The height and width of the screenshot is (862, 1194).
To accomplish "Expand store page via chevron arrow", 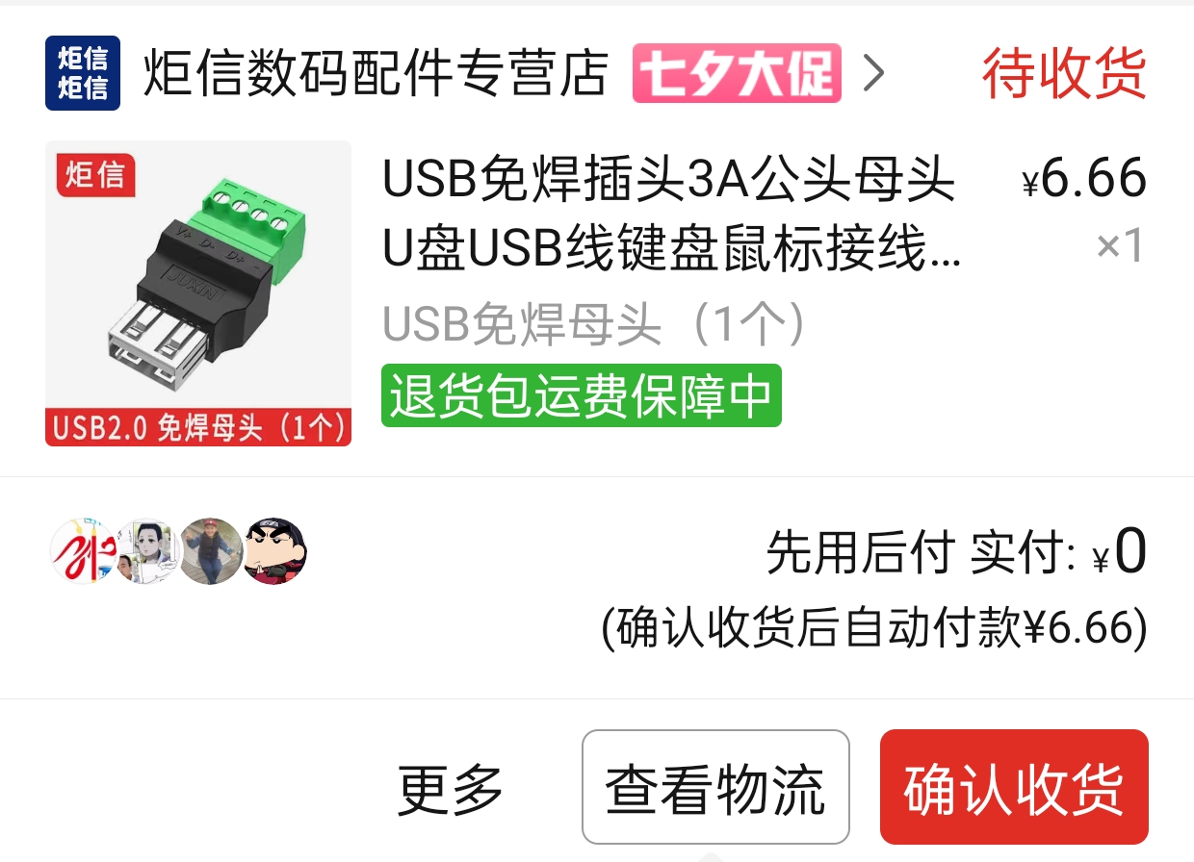I will coord(872,73).
